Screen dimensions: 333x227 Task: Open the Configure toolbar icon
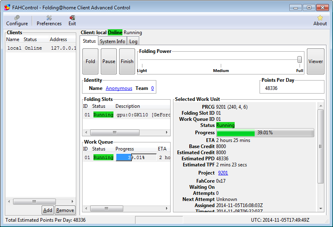coord(17,20)
